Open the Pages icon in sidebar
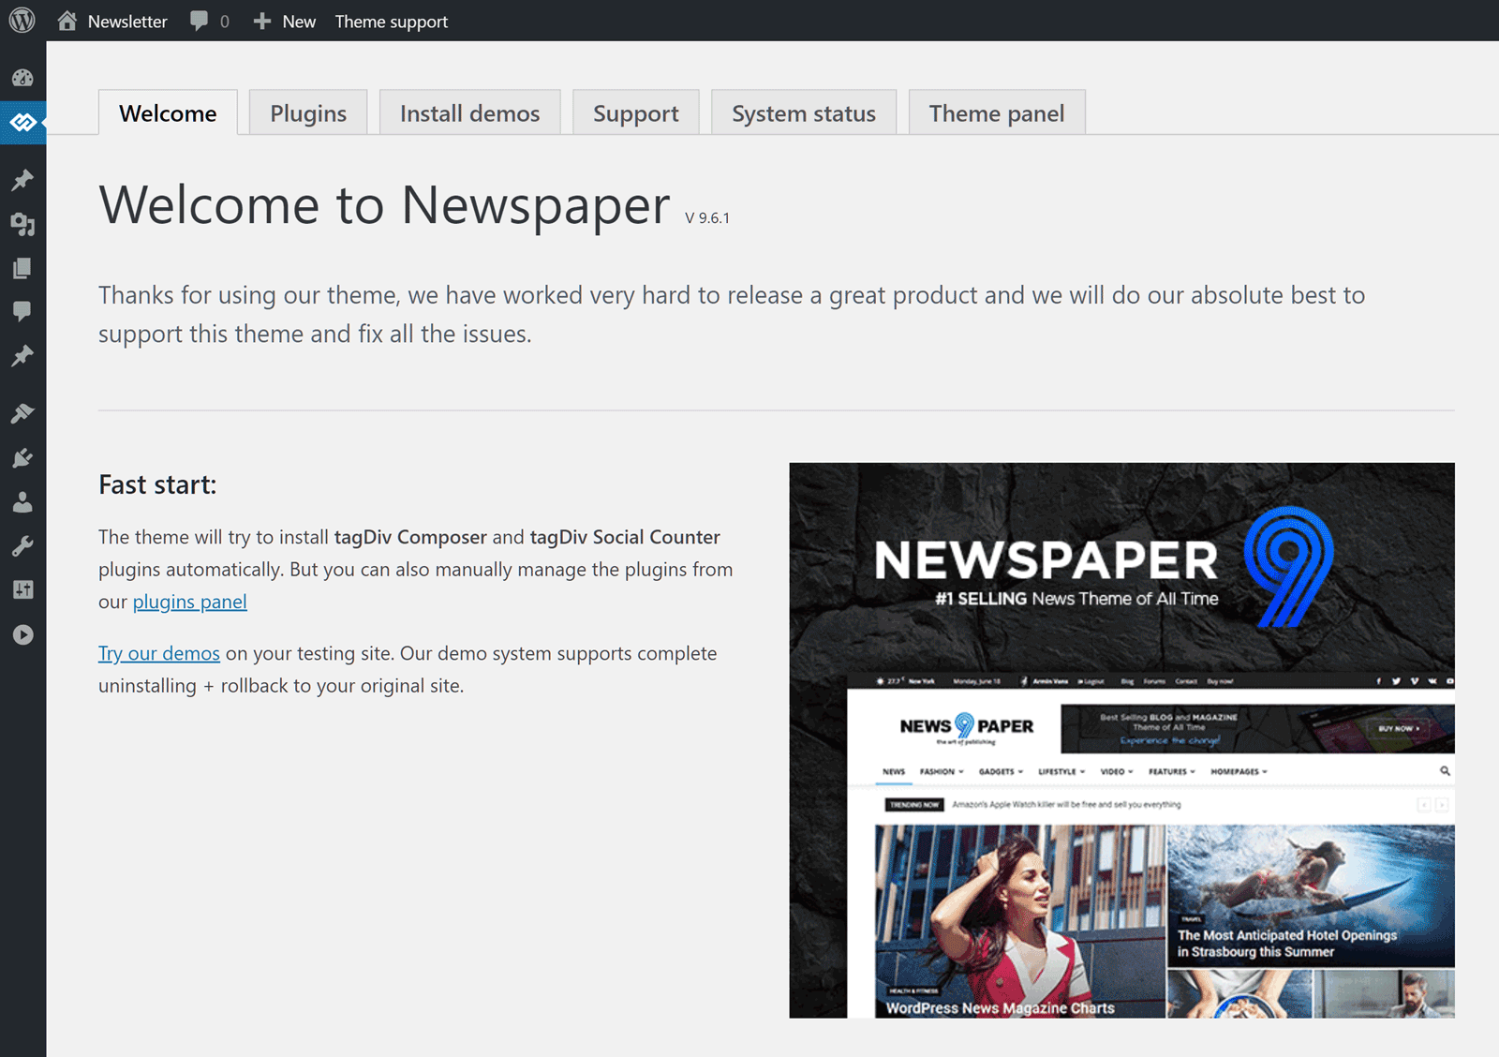Image resolution: width=1499 pixels, height=1057 pixels. [22, 269]
